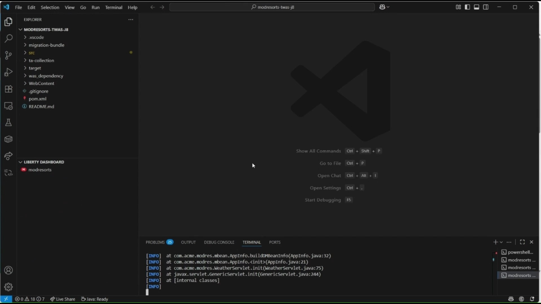This screenshot has height=304, width=541.
Task: Open the Testing flask icon view
Action: (8, 122)
